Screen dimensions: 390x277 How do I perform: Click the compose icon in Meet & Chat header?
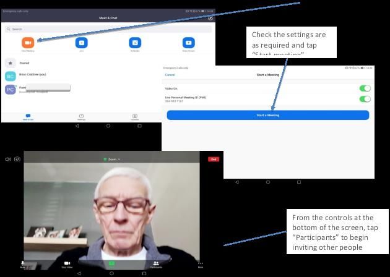tap(210, 18)
